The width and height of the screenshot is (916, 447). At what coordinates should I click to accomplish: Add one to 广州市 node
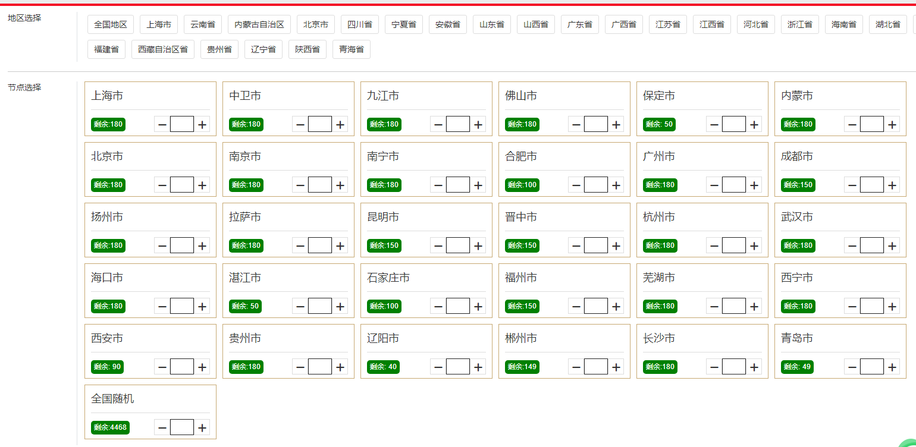coord(754,185)
